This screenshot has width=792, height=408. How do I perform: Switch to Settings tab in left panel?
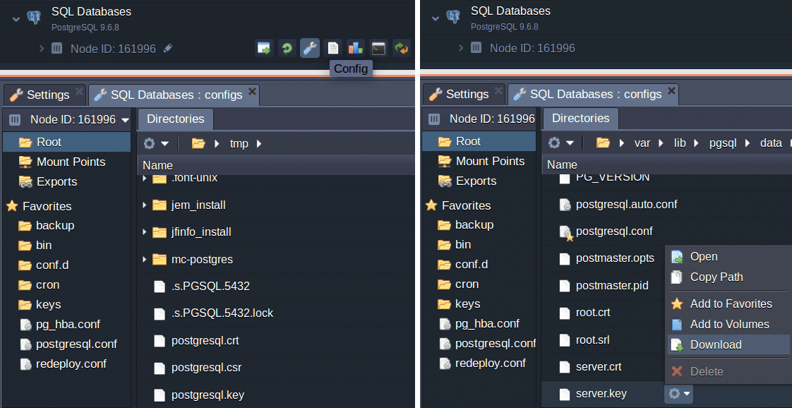click(44, 95)
